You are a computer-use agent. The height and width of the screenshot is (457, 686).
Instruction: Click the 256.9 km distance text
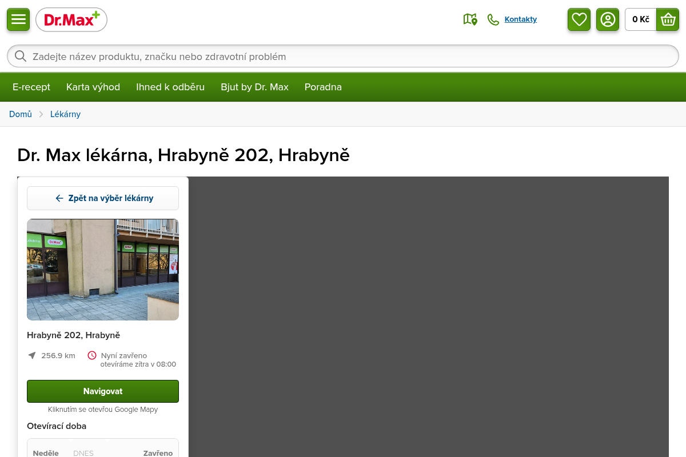pyautogui.click(x=58, y=355)
